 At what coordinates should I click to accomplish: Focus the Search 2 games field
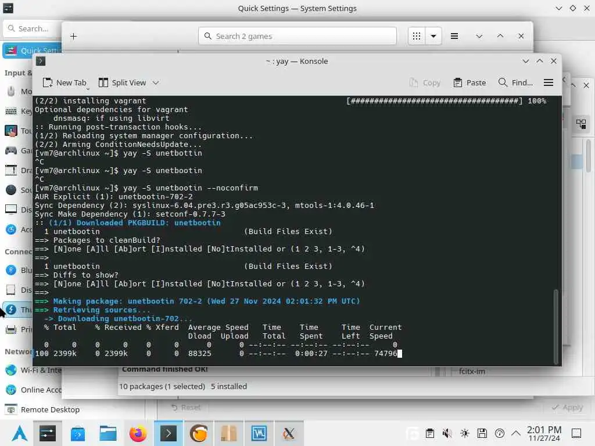coord(297,36)
